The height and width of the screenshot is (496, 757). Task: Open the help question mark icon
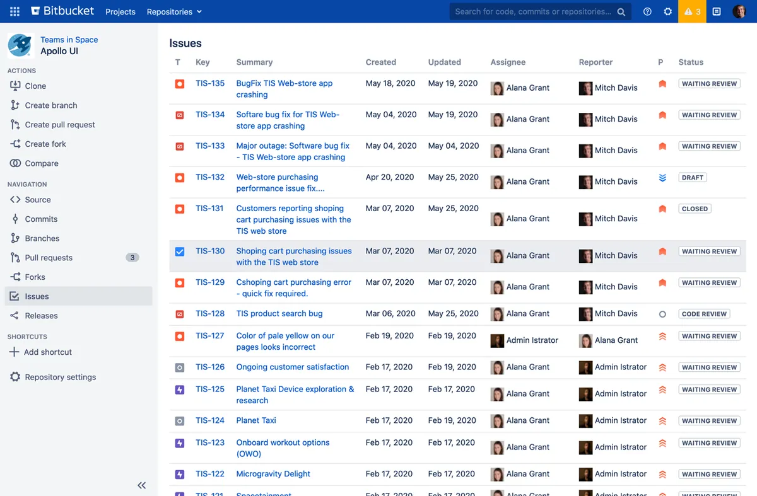point(647,11)
